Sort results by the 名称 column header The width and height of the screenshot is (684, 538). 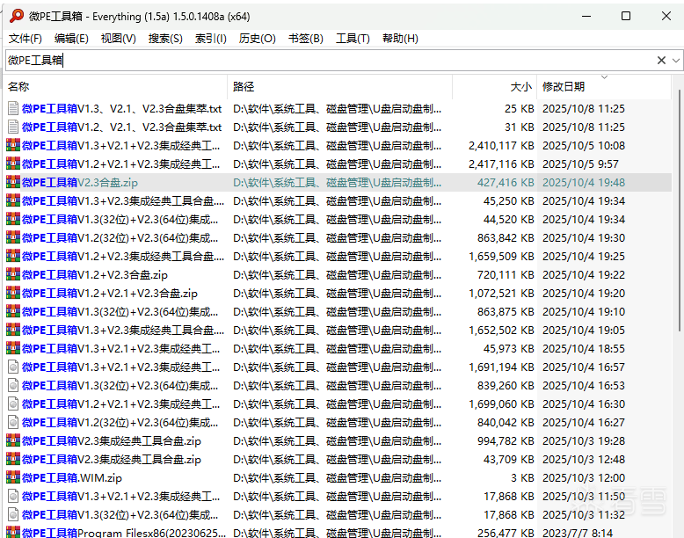(18, 87)
